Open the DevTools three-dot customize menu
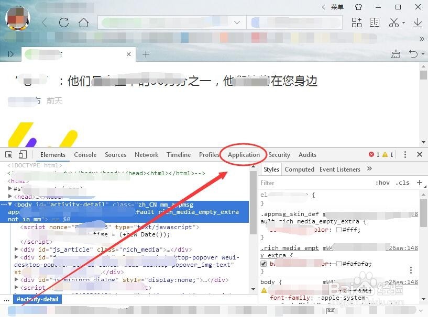The height and width of the screenshot is (317, 428). 405,154
